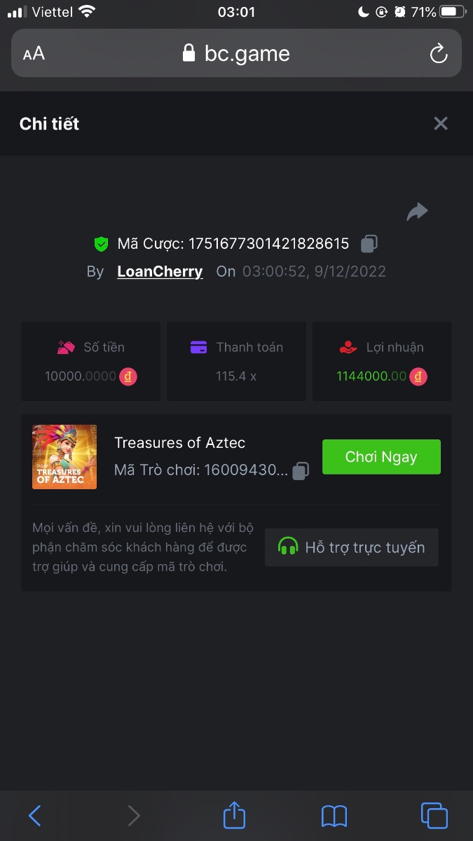
Task: Close the Chi tiết panel
Action: point(441,123)
